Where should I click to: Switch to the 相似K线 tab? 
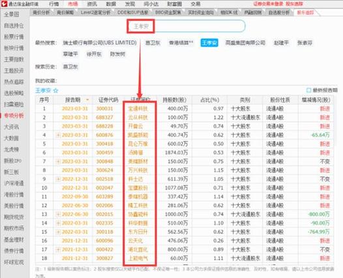coord(229,12)
